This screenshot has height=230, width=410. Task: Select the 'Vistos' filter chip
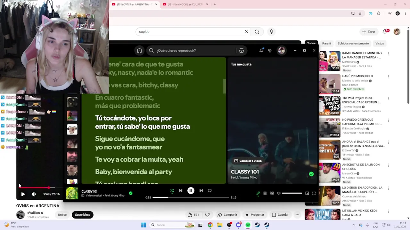coord(380,43)
